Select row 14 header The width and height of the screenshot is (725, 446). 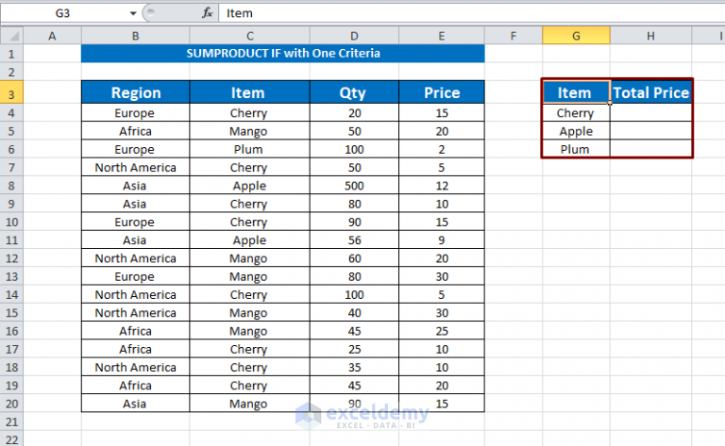[x=11, y=294]
